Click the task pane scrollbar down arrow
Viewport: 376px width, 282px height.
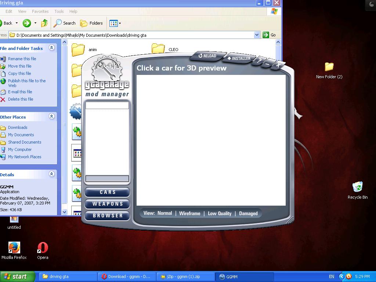pyautogui.click(x=64, y=212)
